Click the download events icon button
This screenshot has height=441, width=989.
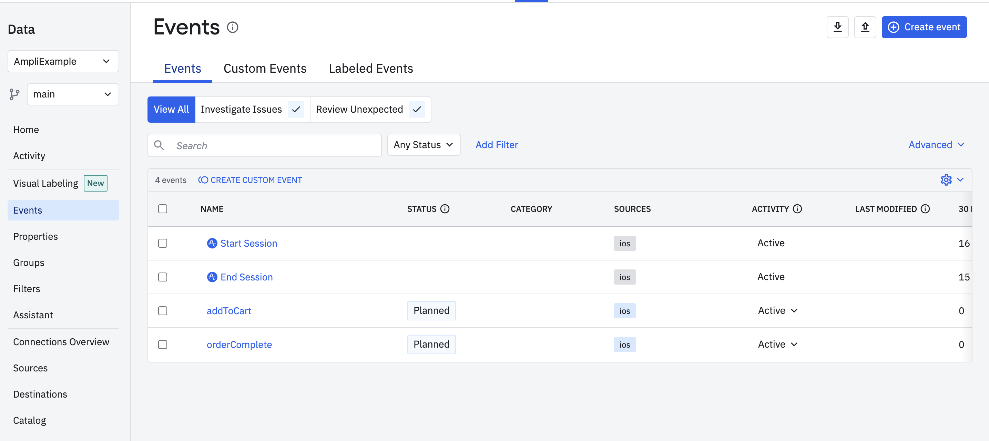pyautogui.click(x=837, y=27)
